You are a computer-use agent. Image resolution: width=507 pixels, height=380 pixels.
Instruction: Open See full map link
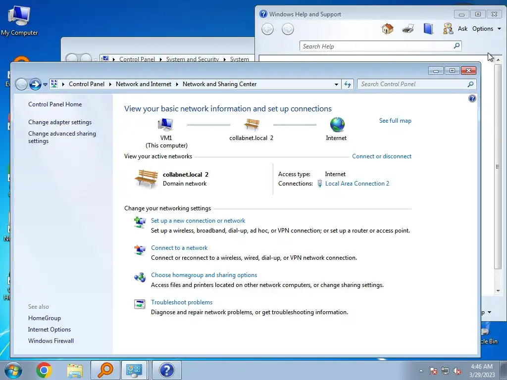(x=395, y=121)
